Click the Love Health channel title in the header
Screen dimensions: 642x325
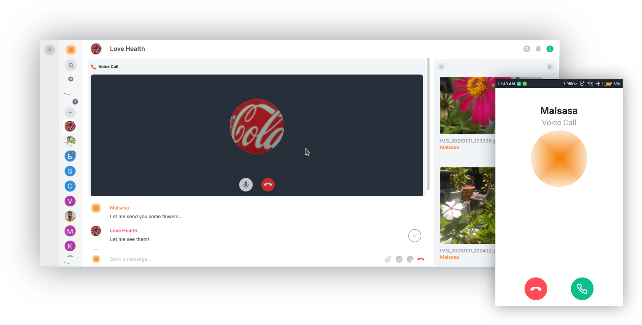tap(127, 49)
